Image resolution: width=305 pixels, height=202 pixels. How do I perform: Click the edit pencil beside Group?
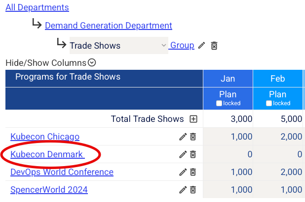pyautogui.click(x=201, y=46)
